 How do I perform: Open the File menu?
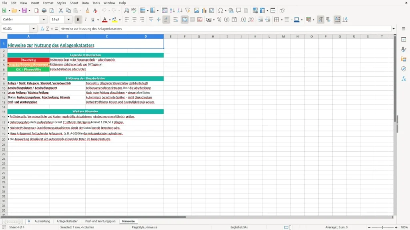[4, 3]
